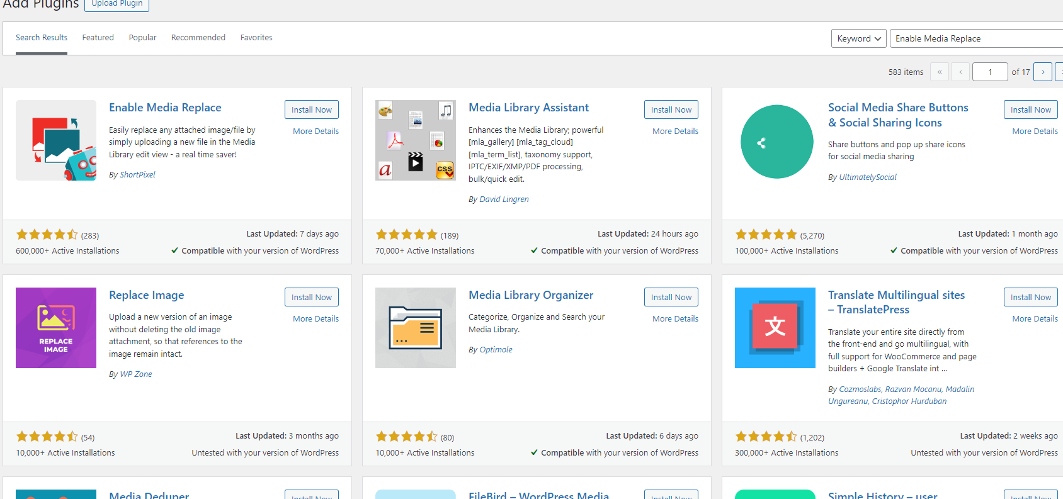This screenshot has width=1063, height=499.
Task: Click "Last Updated: 3 months ago" text
Action: 287,435
